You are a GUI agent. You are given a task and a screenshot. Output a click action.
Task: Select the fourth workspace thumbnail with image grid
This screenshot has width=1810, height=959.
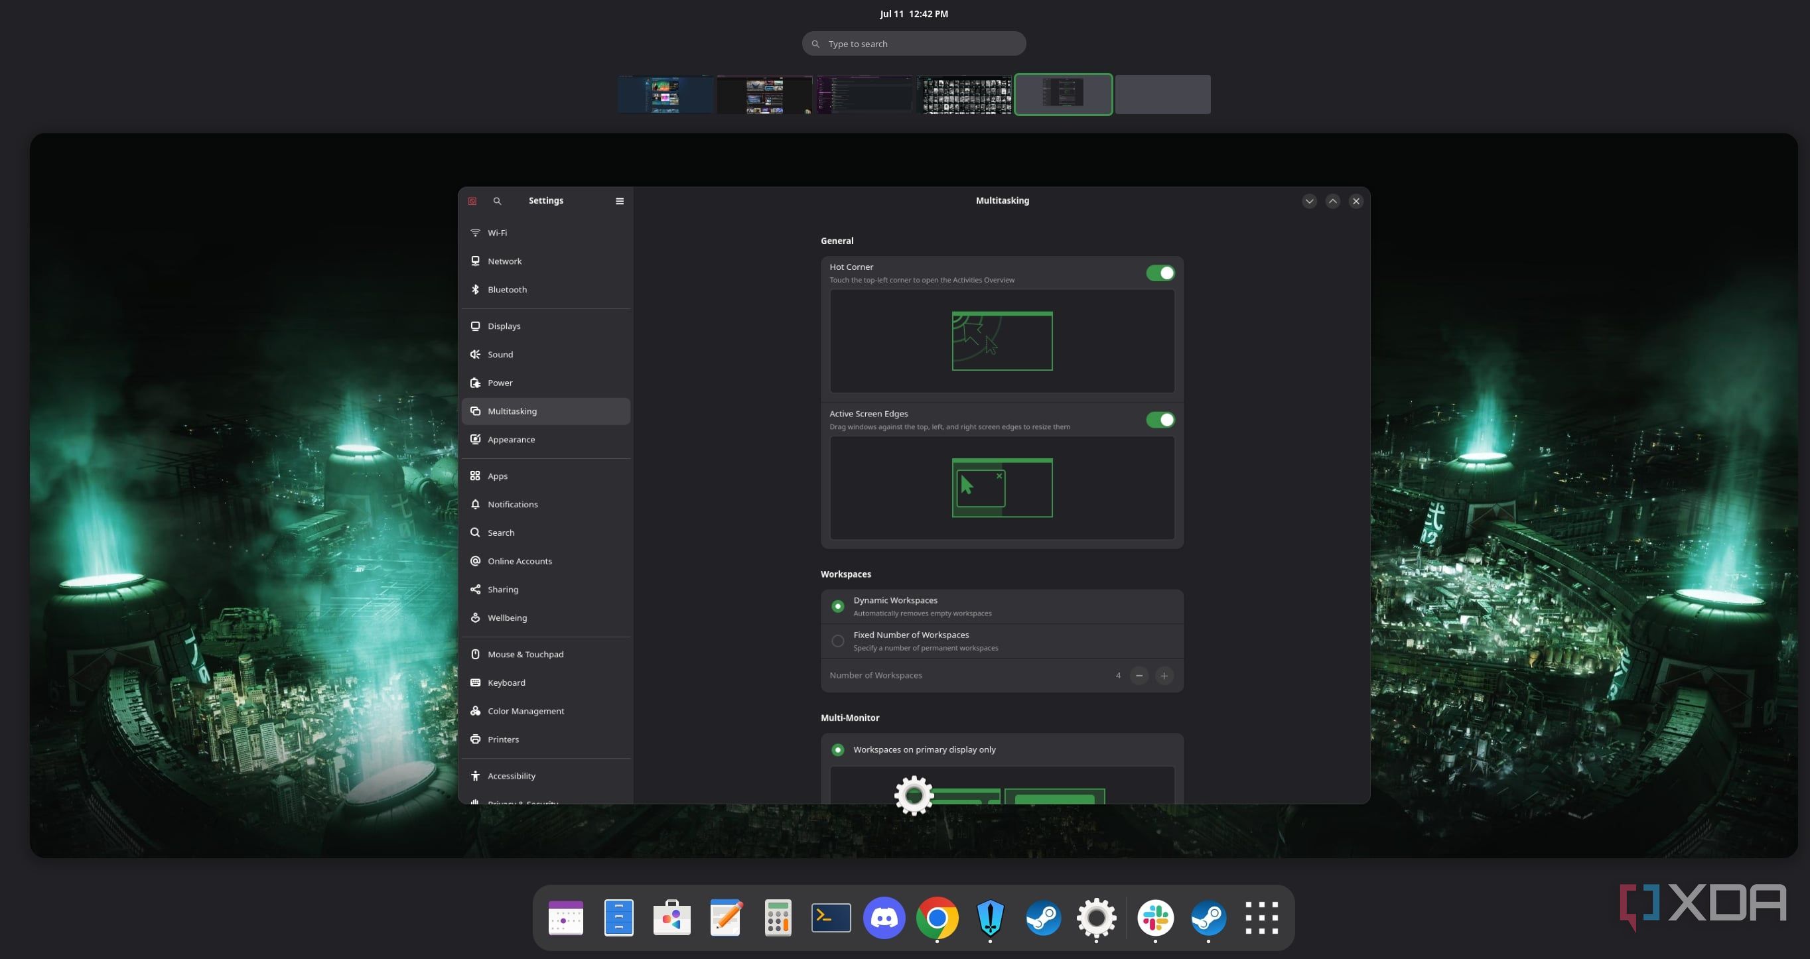tap(964, 94)
